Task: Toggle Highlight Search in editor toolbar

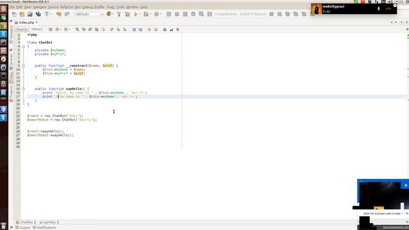Action: pos(96,29)
